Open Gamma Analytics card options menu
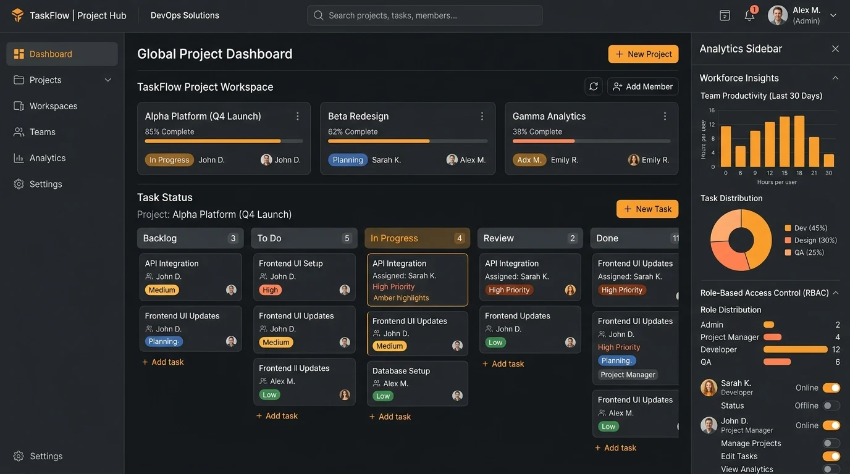850x474 pixels. (665, 116)
